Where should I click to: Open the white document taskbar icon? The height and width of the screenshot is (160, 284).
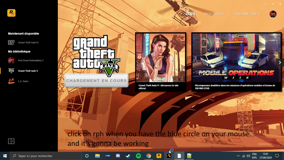[x=179, y=156]
